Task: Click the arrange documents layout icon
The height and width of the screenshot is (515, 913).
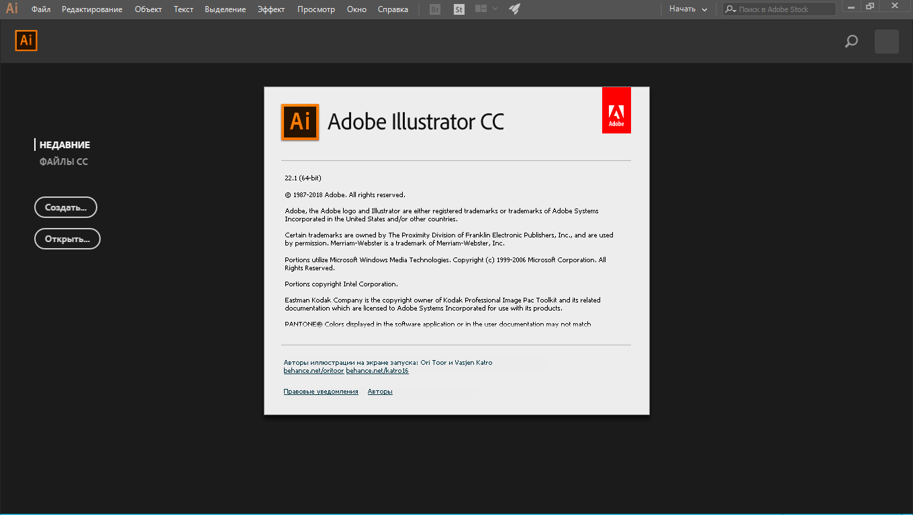Action: pos(481,9)
